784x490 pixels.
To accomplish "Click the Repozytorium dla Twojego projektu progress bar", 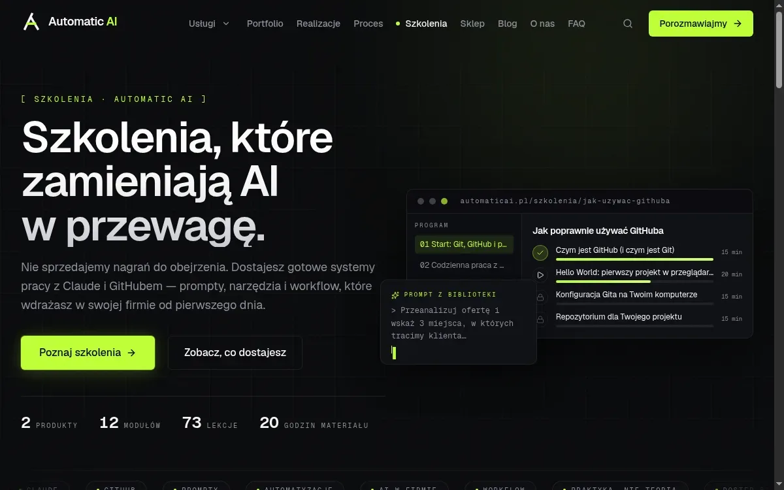I will [634, 326].
